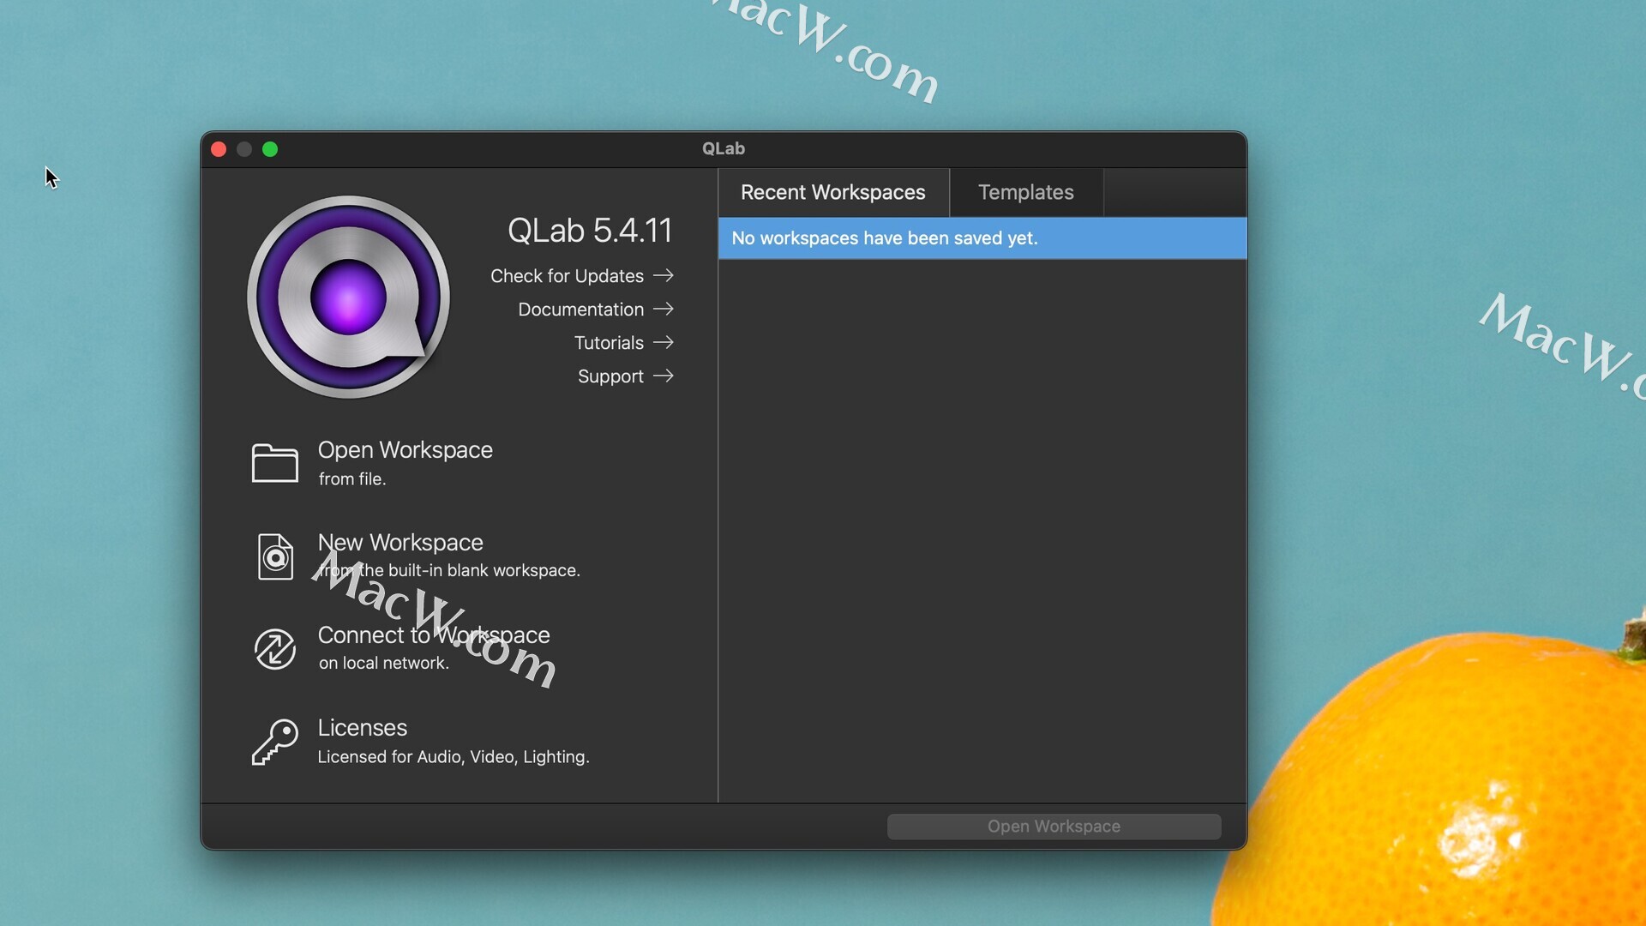Click the QLab purple logo icon
Viewport: 1646px width, 926px height.
(x=348, y=297)
